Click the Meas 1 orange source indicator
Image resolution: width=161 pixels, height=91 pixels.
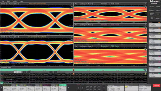(x=159, y=22)
